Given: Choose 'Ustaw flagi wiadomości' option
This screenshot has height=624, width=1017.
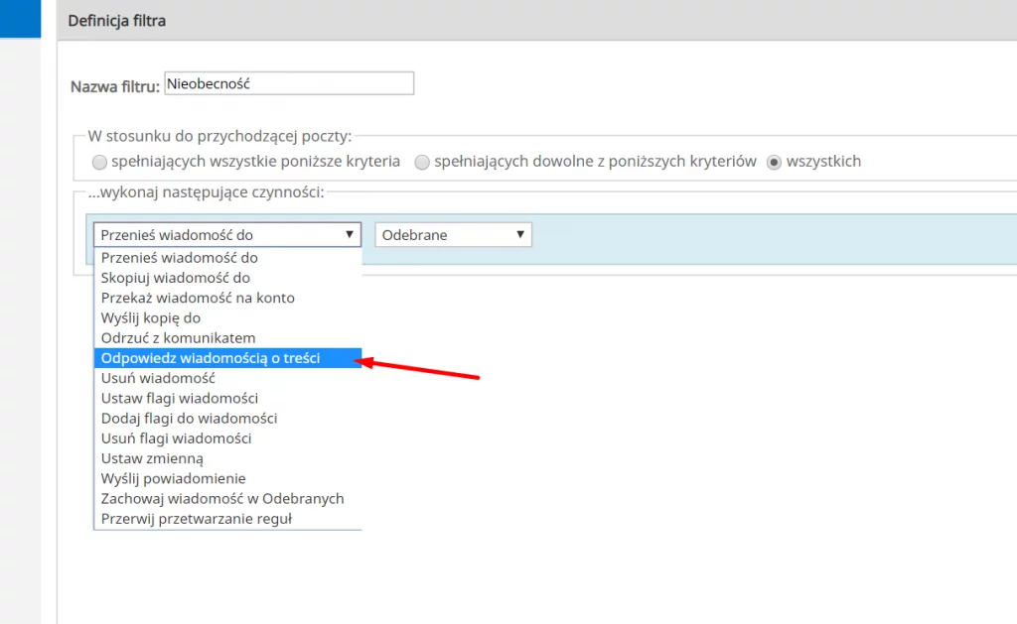Looking at the screenshot, I should point(227,399).
